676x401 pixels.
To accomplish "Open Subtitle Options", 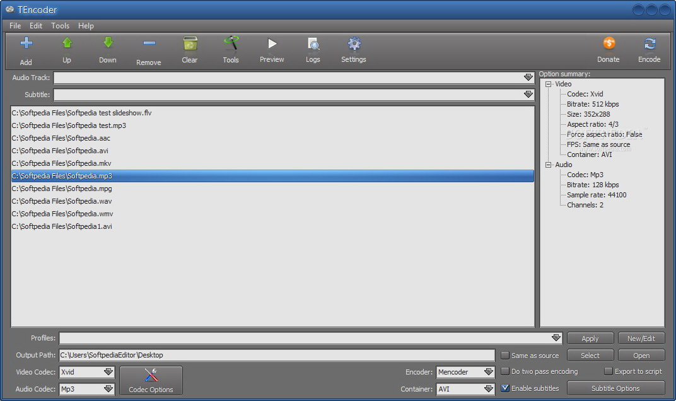I will point(615,388).
